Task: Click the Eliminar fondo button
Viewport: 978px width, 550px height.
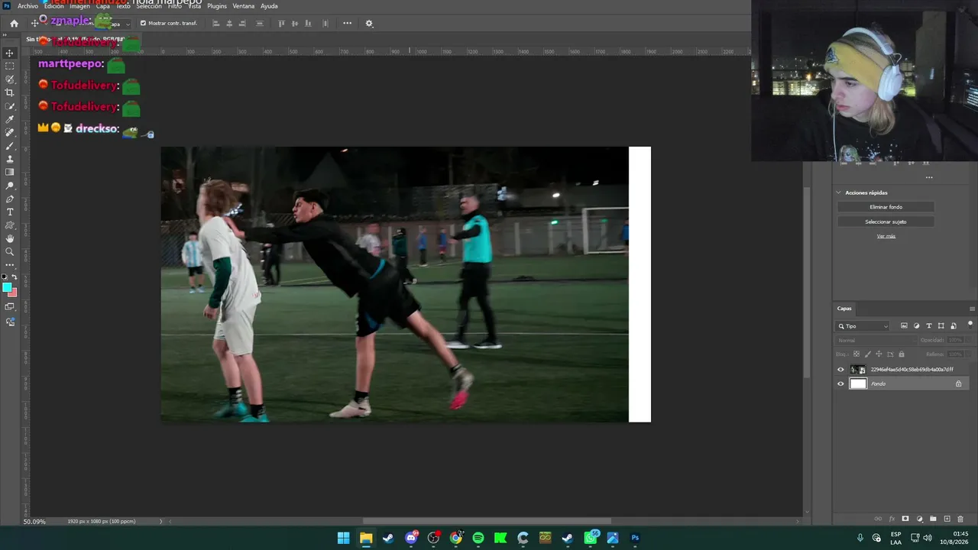Action: 886,207
